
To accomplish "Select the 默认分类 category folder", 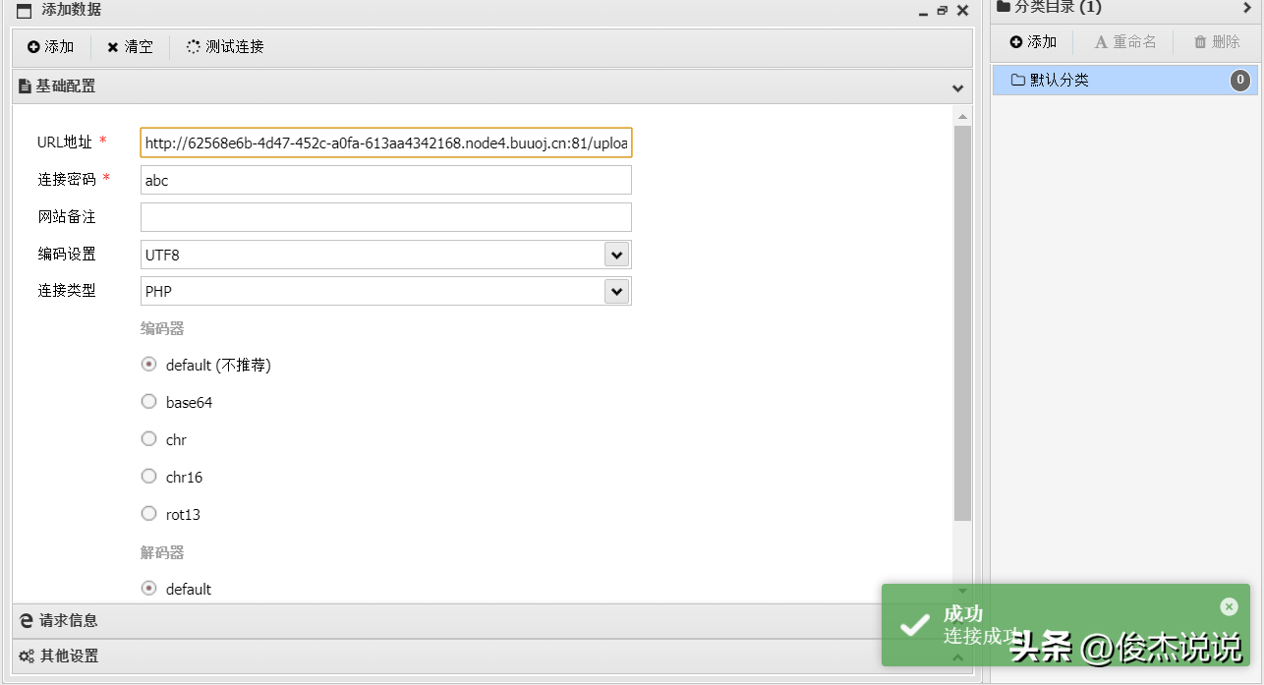I will tap(1124, 81).
